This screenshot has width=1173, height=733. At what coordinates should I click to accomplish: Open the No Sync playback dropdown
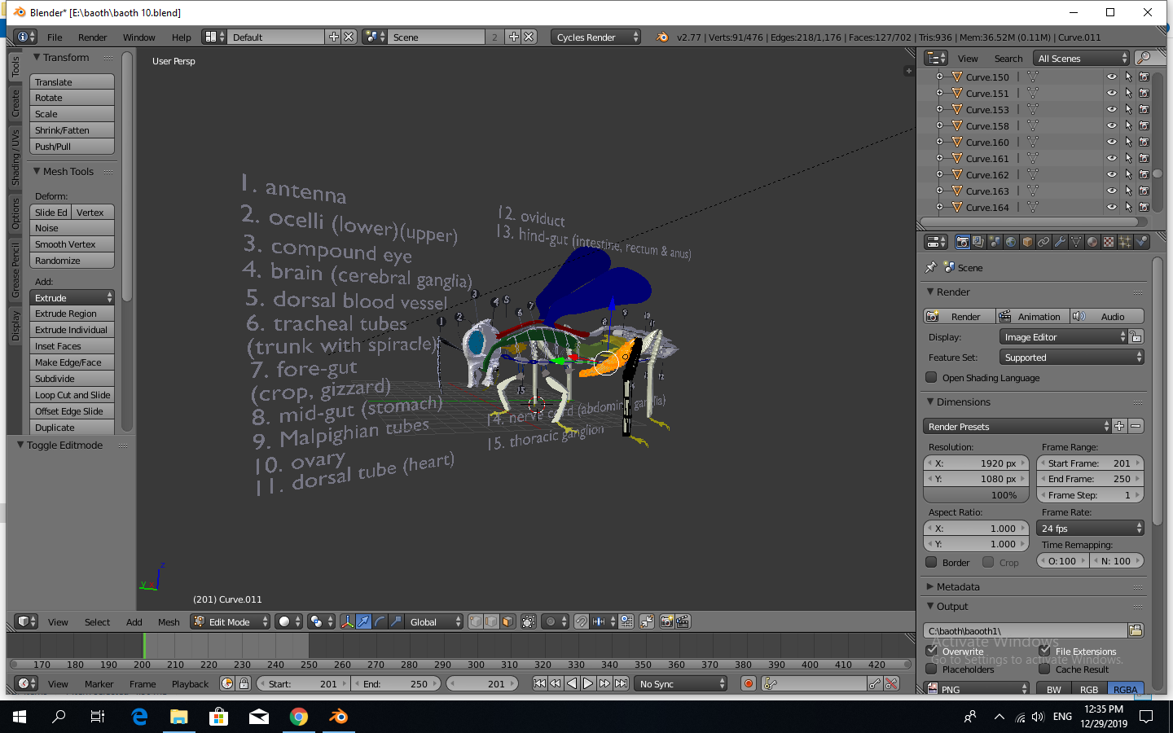(x=680, y=683)
